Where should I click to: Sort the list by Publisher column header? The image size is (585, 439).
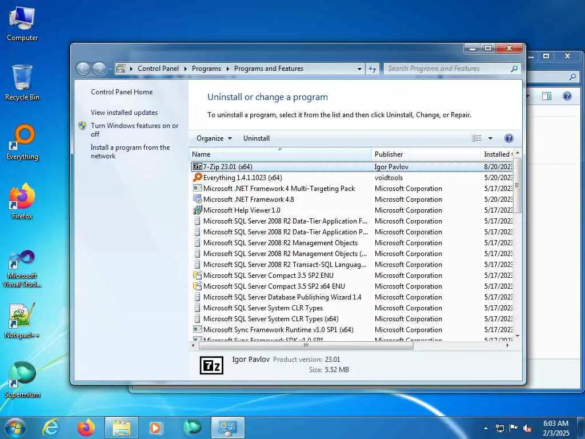[x=426, y=154]
